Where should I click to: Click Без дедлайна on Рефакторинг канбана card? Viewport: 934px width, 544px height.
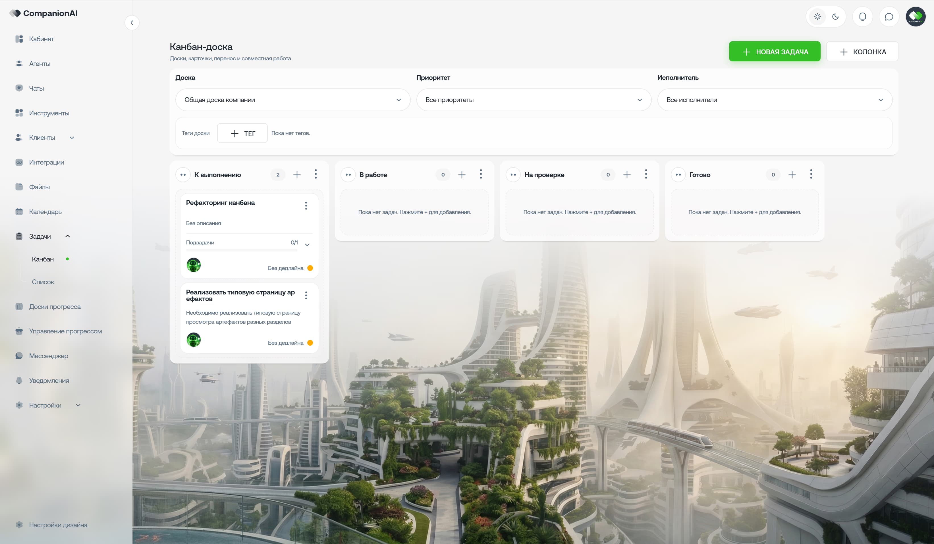(x=286, y=268)
